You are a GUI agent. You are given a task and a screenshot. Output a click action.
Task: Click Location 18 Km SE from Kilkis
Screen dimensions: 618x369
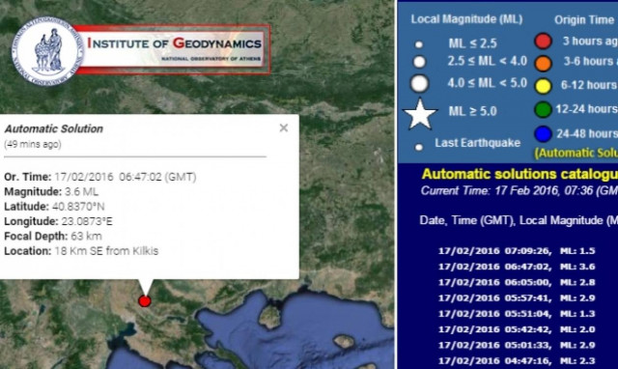point(81,251)
